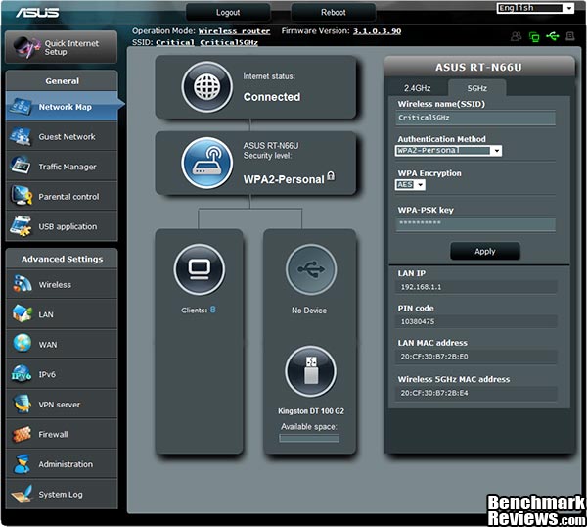Viewport: 587px width, 527px height.
Task: Switch to the 5GHz tab
Action: (477, 88)
